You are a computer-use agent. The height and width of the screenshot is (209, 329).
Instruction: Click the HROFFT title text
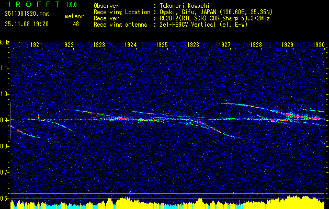(32, 4)
